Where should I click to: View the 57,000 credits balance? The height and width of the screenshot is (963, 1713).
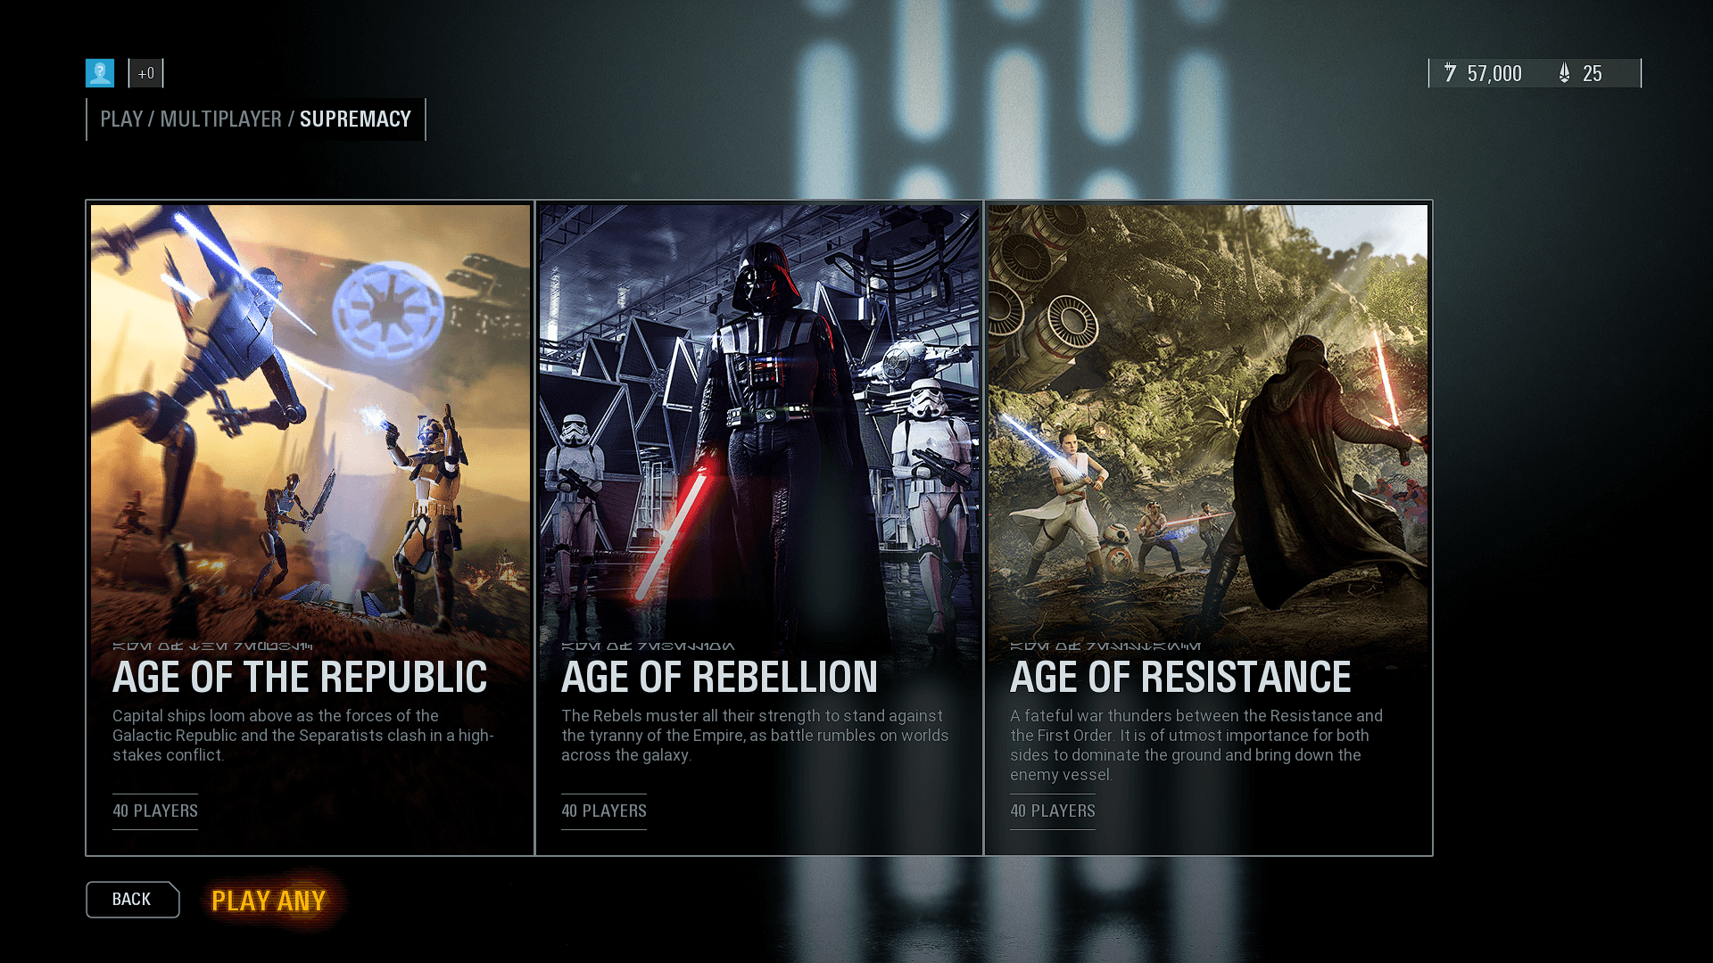click(1494, 74)
